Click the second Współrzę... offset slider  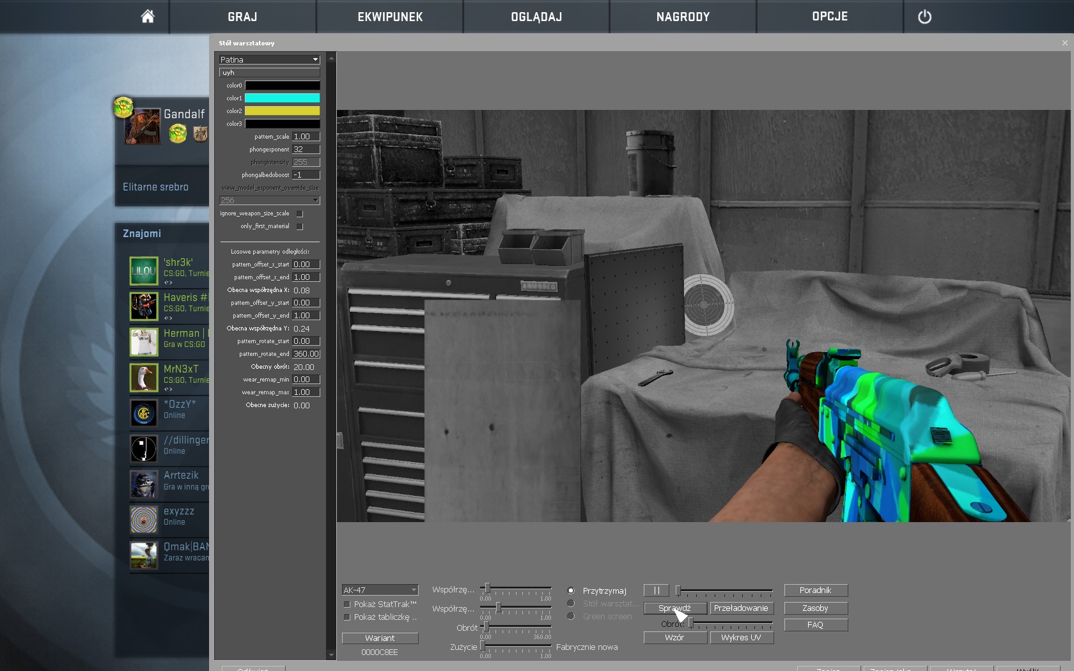tap(515, 608)
